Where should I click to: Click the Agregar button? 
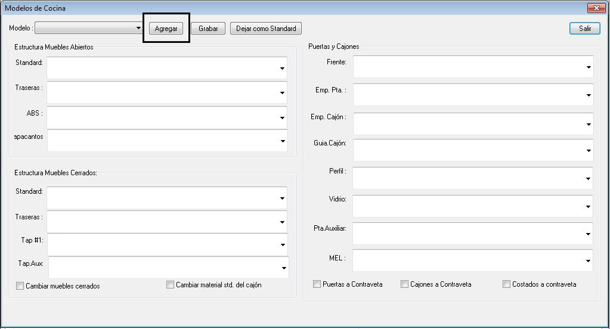click(x=166, y=29)
